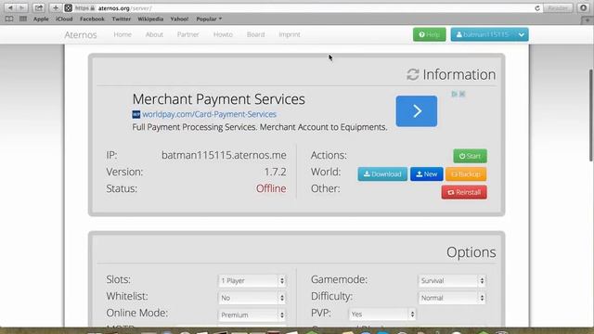Upload a new world with New button

(427, 173)
